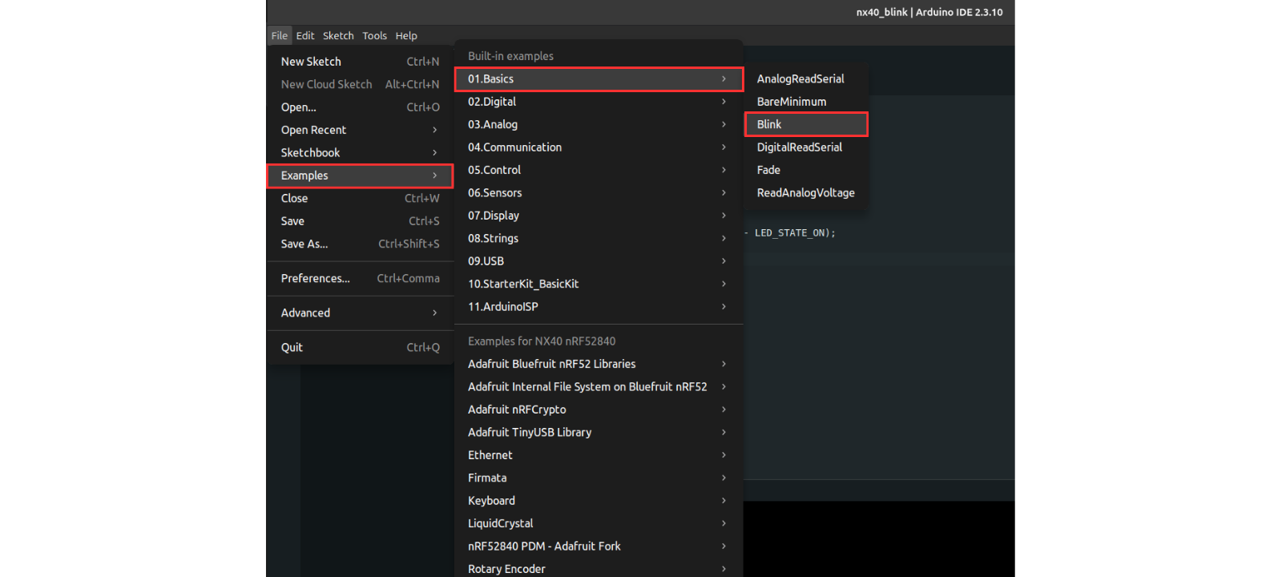Expand Adafruit Bluefruit nRF52 Libraries submenu
The height and width of the screenshot is (577, 1282).
click(x=599, y=365)
